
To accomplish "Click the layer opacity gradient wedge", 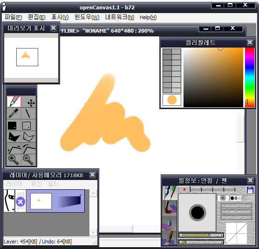I will pos(69,201).
